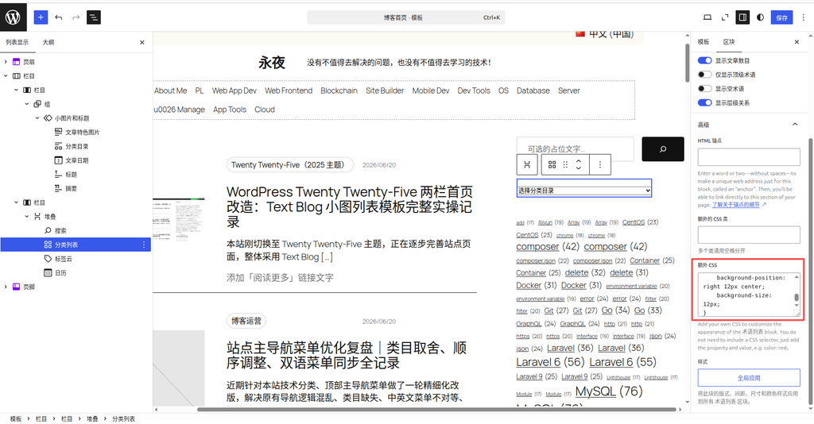
Task: Move the block up with arrow
Action: point(579,160)
